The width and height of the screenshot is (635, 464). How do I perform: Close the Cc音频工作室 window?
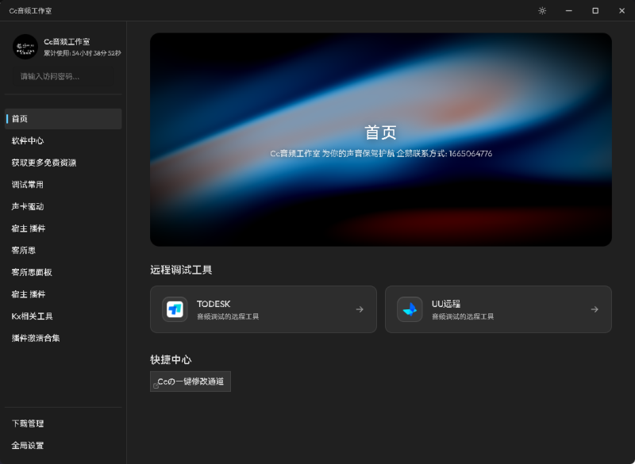(622, 11)
